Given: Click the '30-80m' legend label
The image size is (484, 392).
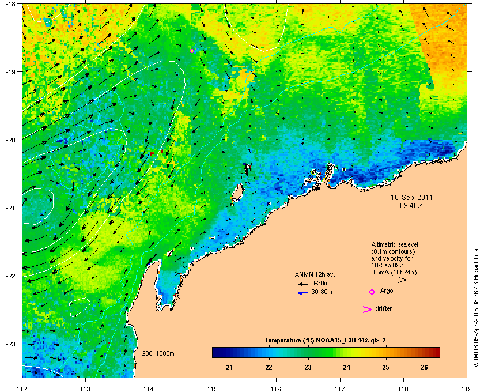Looking at the screenshot, I should [x=322, y=292].
